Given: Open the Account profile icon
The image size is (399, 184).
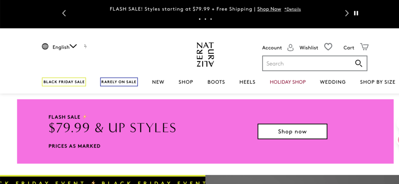Looking at the screenshot, I should point(290,47).
